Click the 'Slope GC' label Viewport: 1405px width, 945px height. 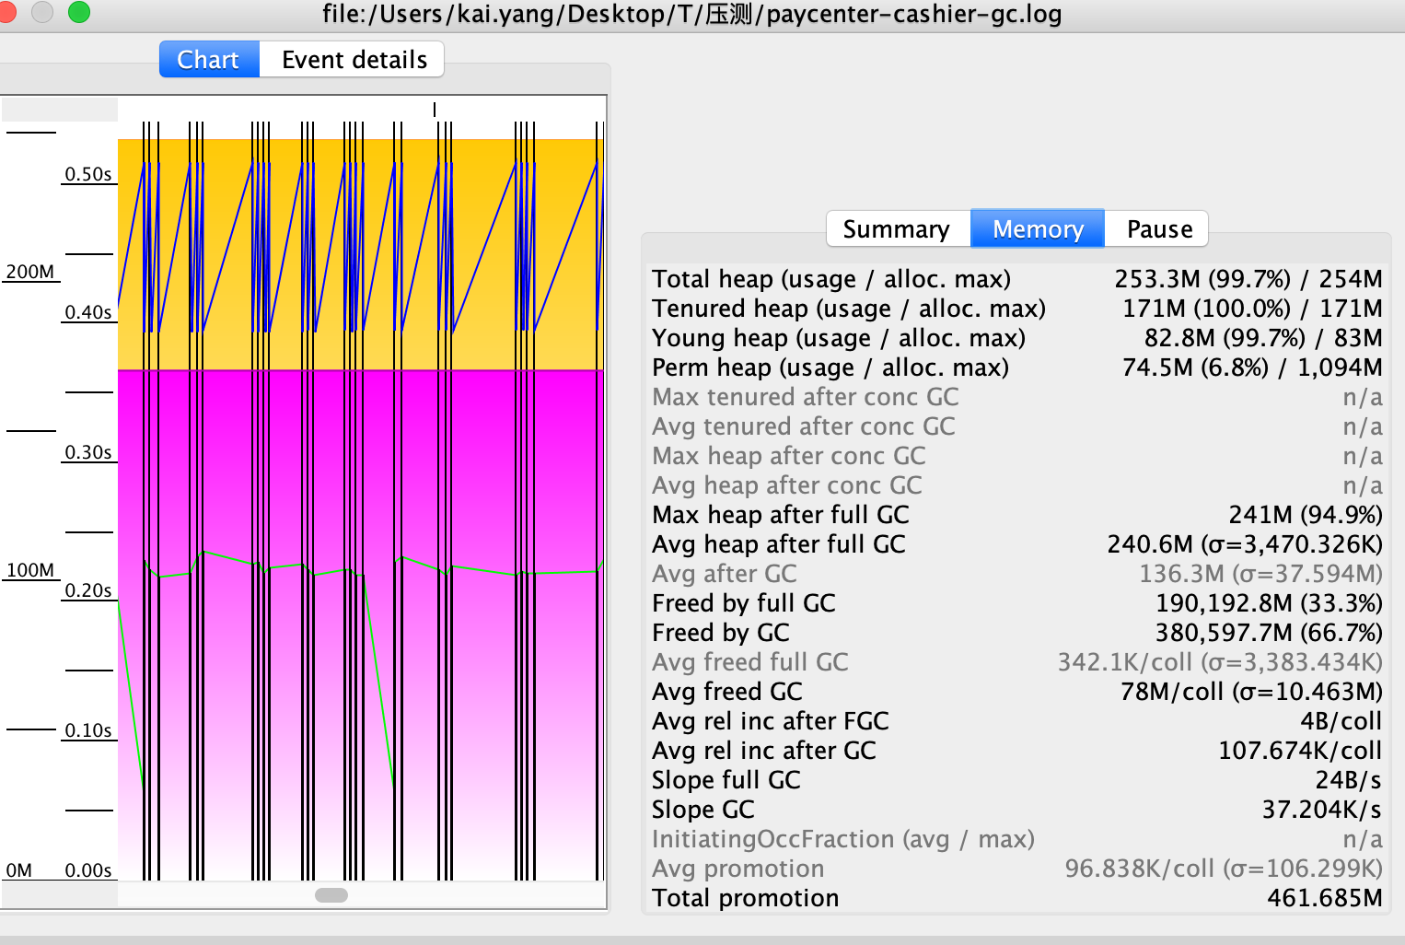[x=703, y=810]
